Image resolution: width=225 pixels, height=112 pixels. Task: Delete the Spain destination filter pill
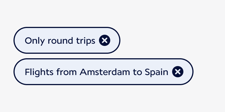coord(178,72)
